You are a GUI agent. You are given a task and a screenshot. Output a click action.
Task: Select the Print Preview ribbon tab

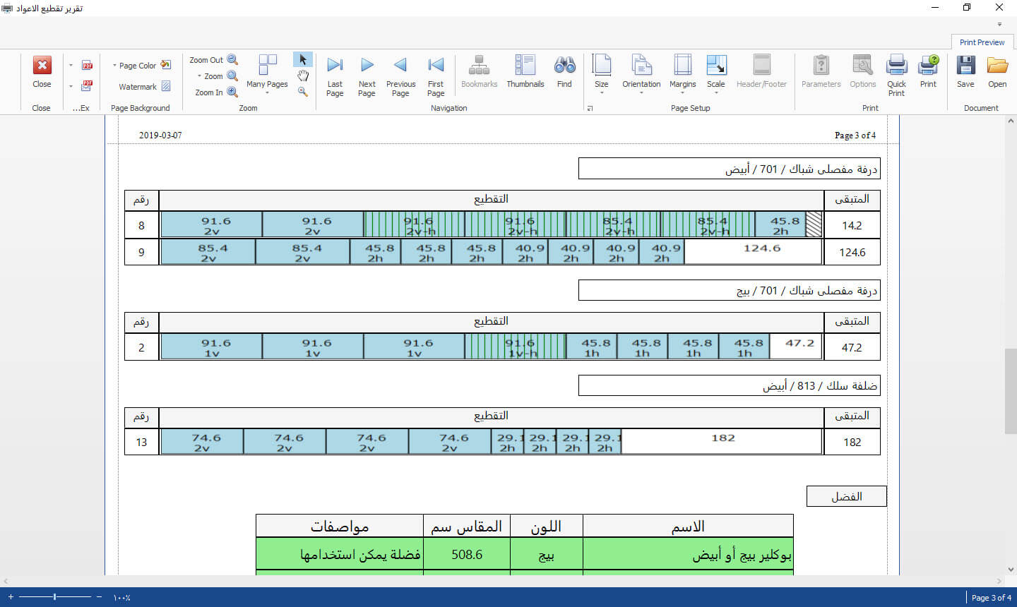coord(982,42)
